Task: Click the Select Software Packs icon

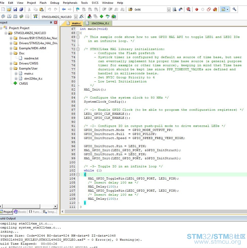Action: click(x=107, y=16)
